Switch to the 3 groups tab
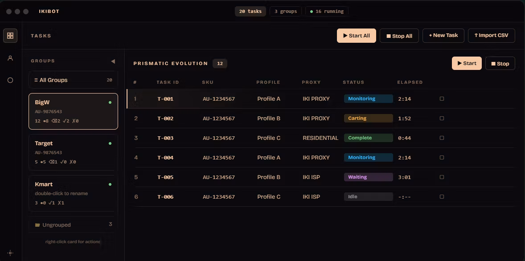 coord(286,12)
